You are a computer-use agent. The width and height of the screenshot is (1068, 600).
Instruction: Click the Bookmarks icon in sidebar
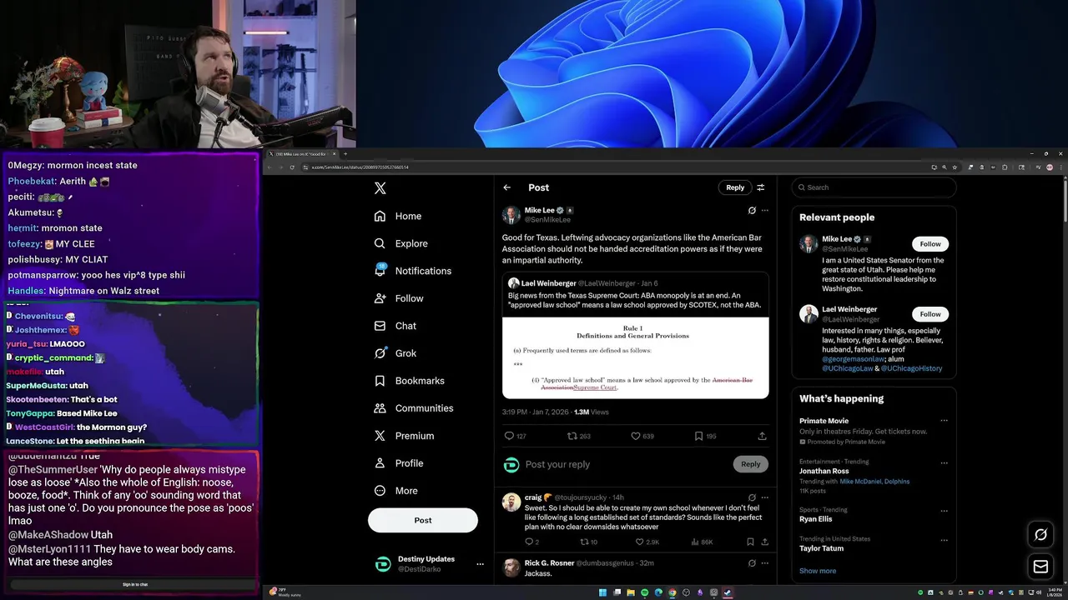[x=380, y=381]
